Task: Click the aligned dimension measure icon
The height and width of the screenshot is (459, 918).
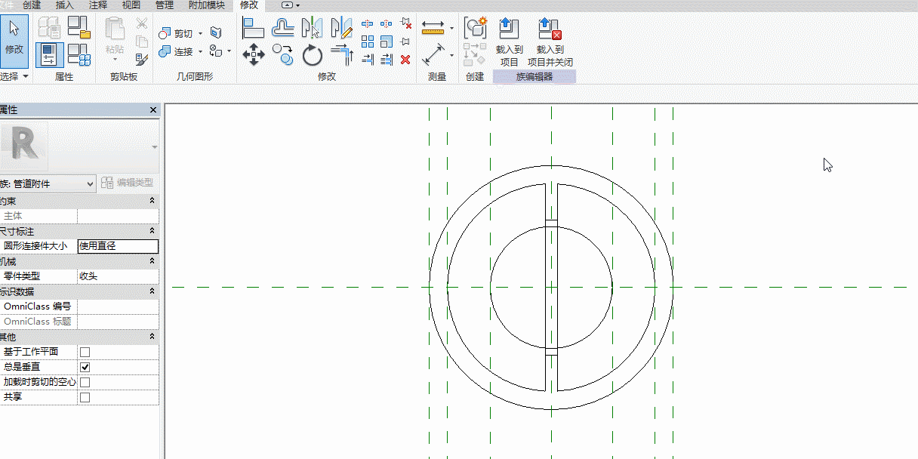Action: coord(433,54)
